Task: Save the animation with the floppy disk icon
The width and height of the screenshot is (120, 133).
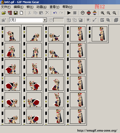Action: (16, 13)
